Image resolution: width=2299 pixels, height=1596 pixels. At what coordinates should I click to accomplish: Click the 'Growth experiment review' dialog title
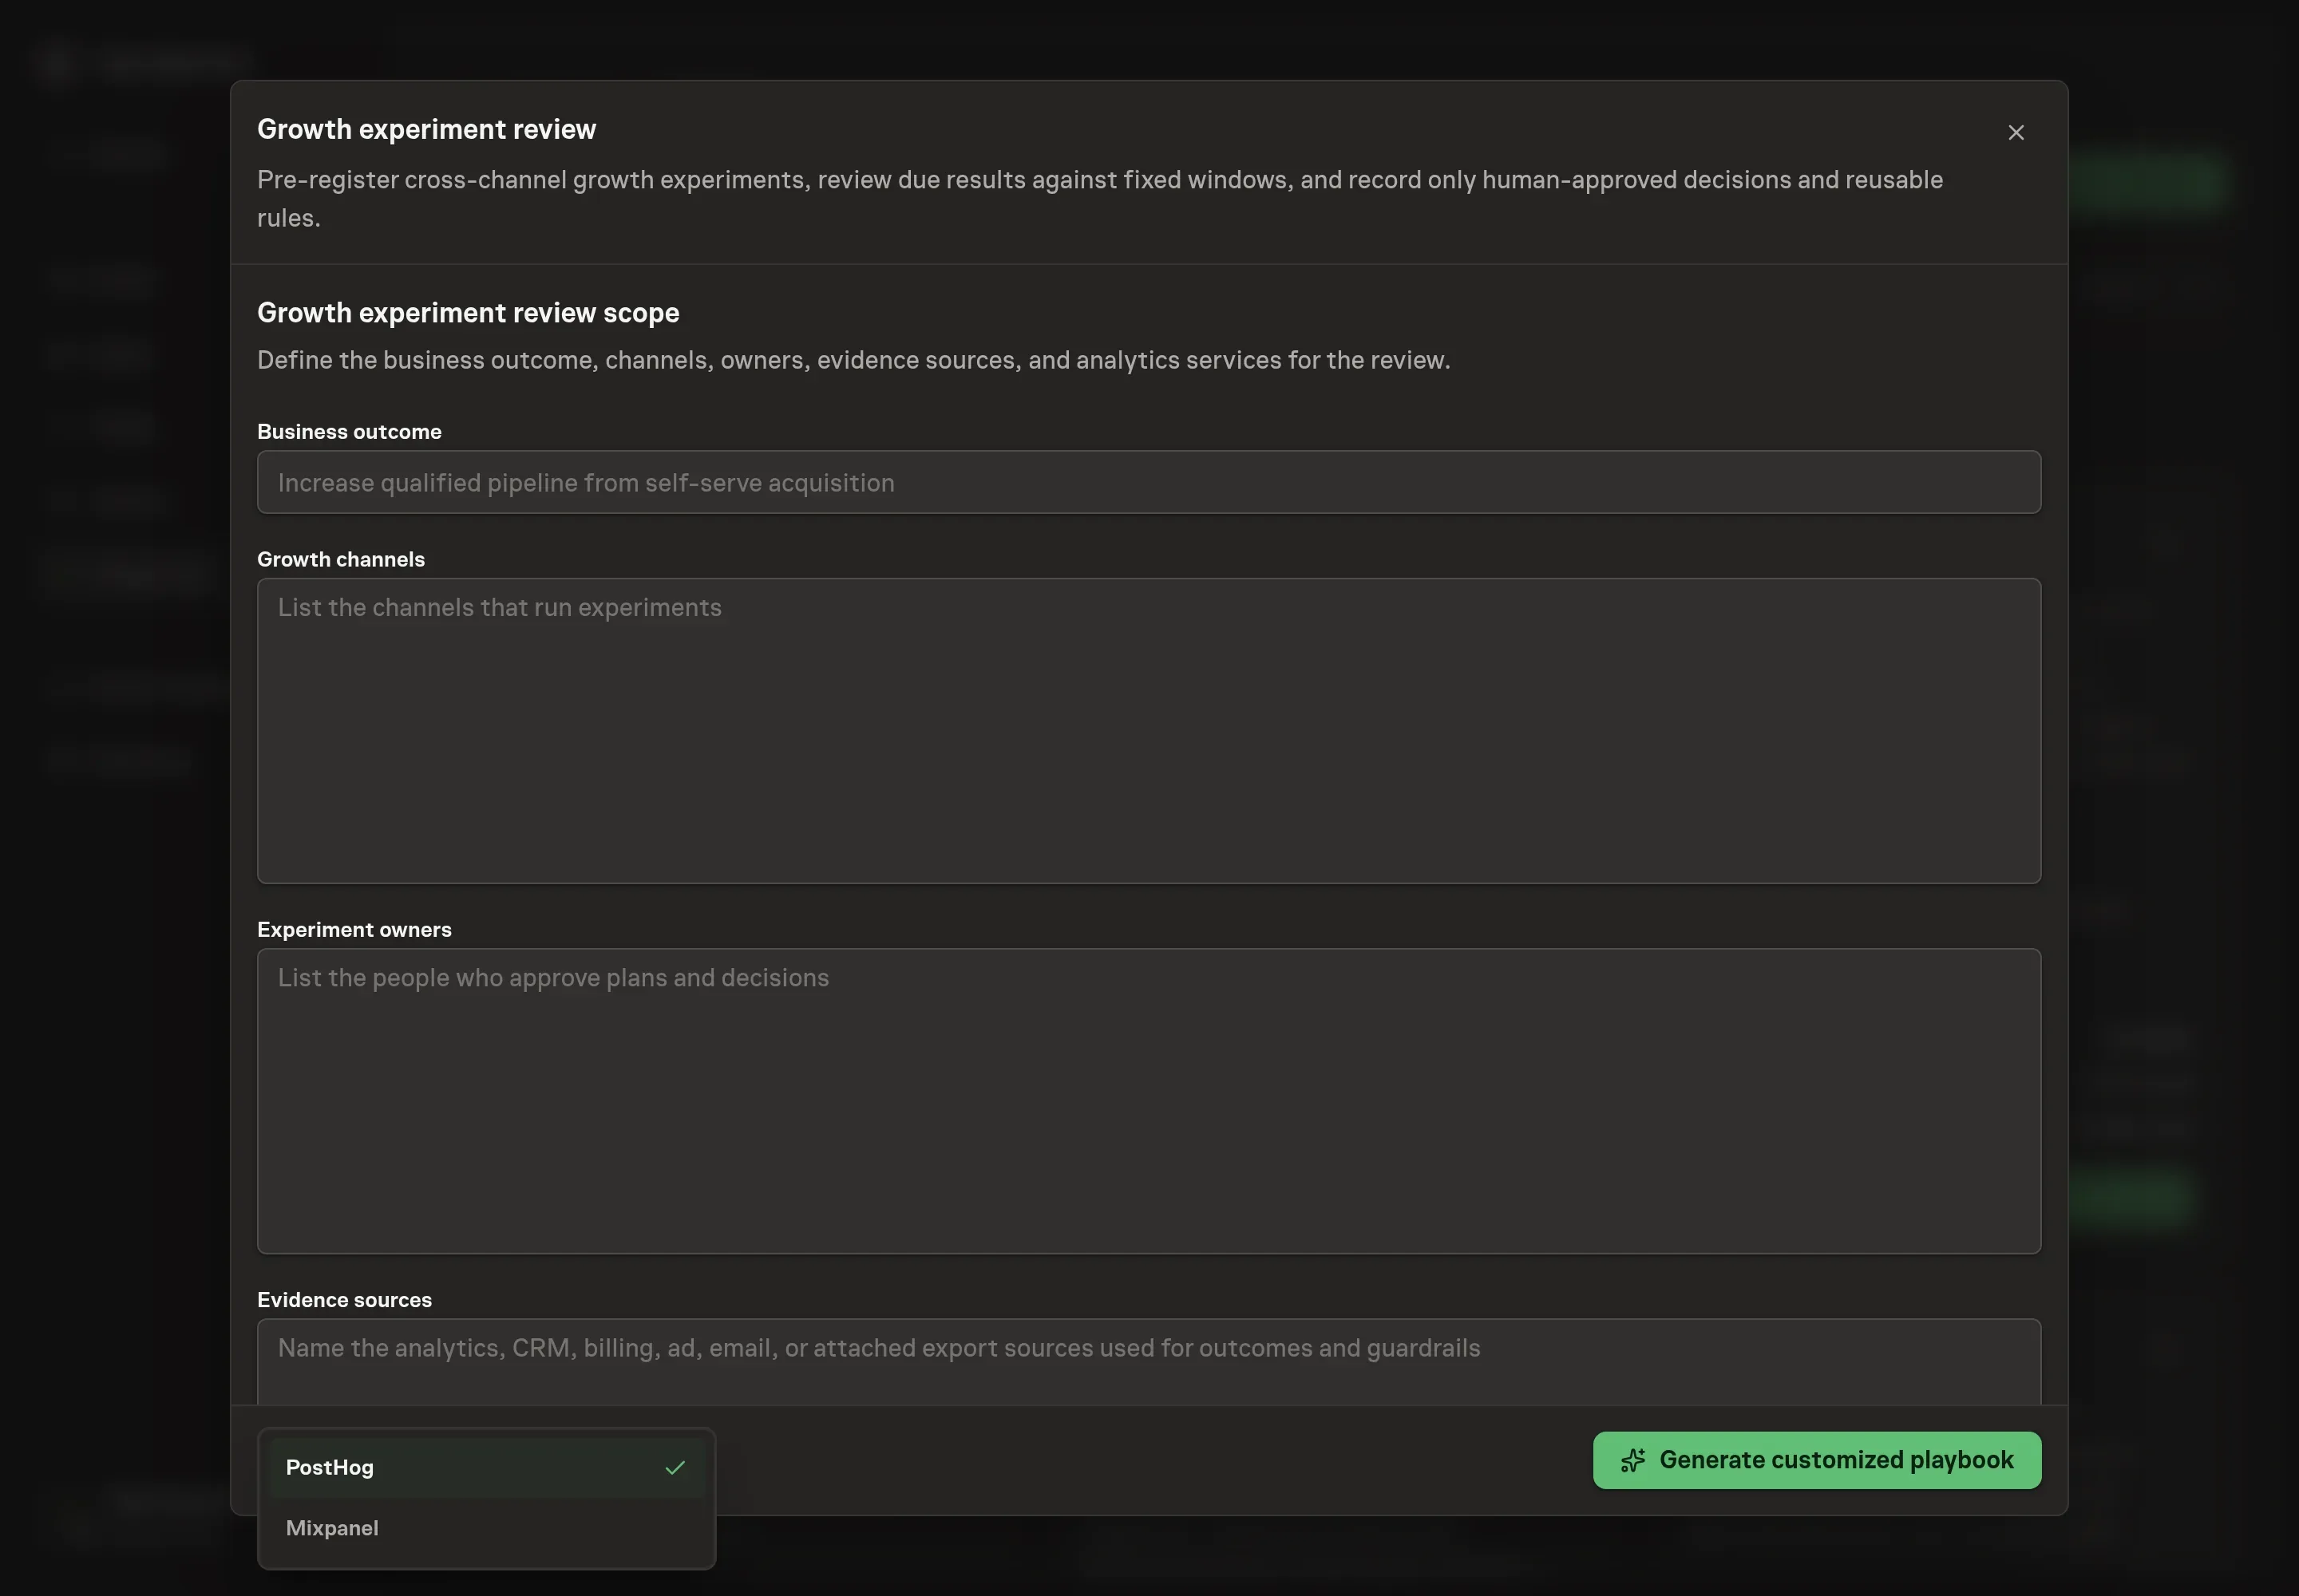tap(426, 129)
